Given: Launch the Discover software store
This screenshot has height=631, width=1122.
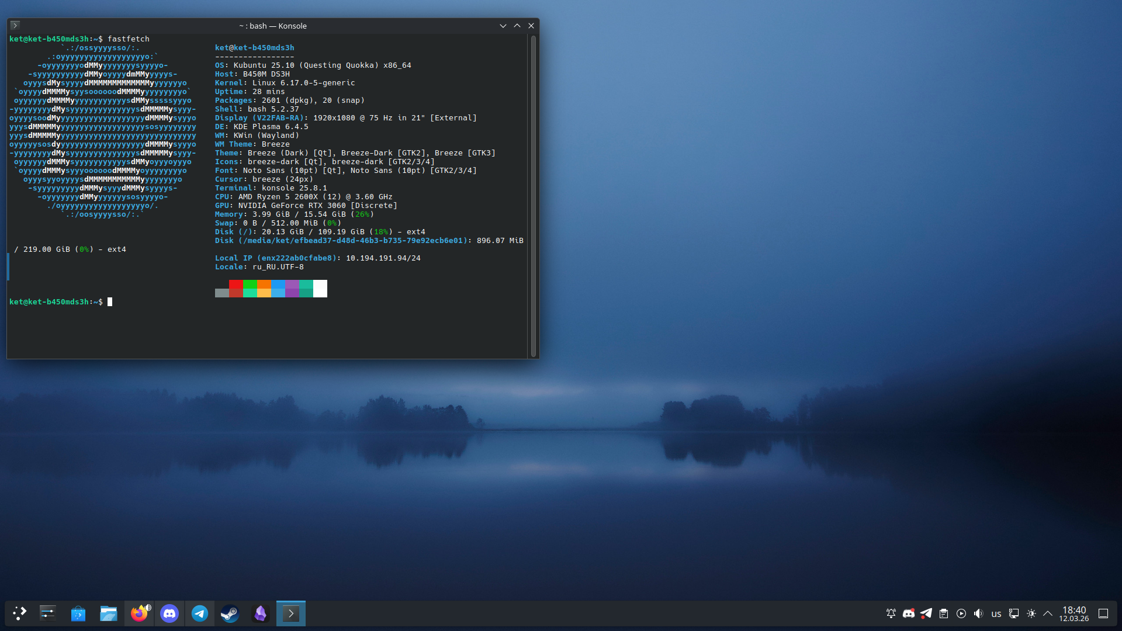Looking at the screenshot, I should coord(78,613).
